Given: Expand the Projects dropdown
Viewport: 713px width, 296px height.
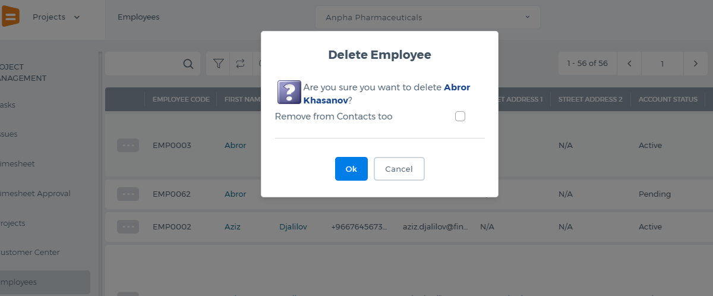Looking at the screenshot, I should 56,17.
